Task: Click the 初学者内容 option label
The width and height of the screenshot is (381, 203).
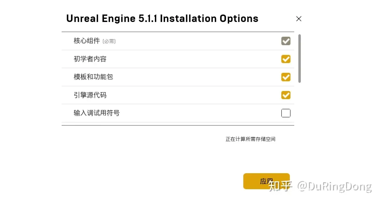Action: tap(90, 59)
